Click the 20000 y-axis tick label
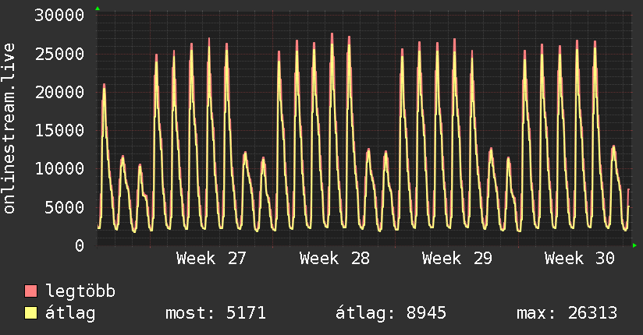Image resolution: width=643 pixels, height=335 pixels. (59, 92)
